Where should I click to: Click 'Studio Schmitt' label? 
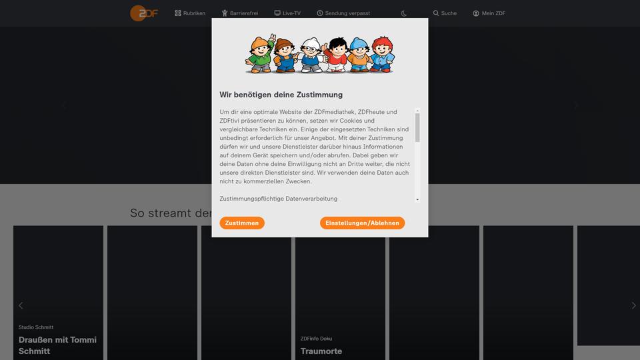click(x=36, y=327)
